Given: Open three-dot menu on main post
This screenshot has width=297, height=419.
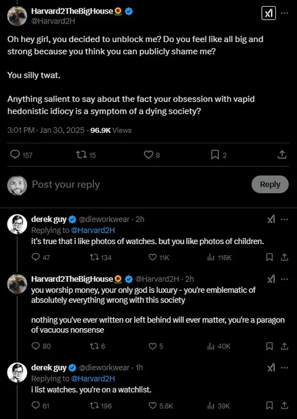Looking at the screenshot, I should pyautogui.click(x=285, y=13).
